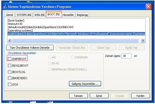The width and height of the screenshot is (155, 104).
Task: Select the [operating systems] line
Action: tap(20, 30)
